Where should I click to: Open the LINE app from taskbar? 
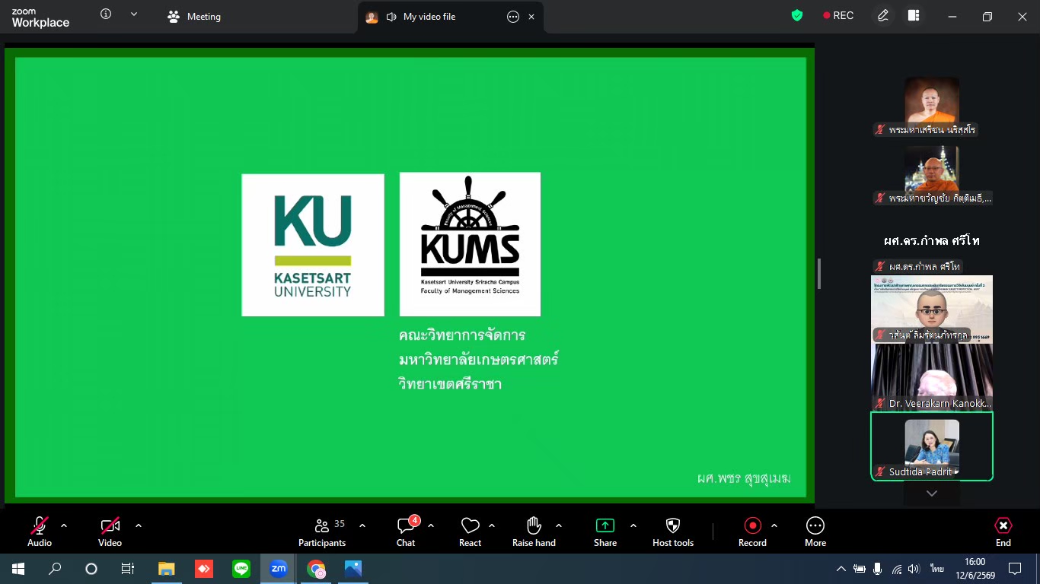point(241,569)
